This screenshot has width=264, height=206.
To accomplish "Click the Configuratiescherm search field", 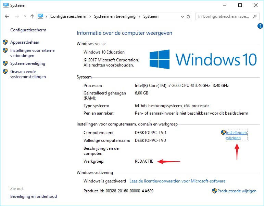I will (x=227, y=16).
